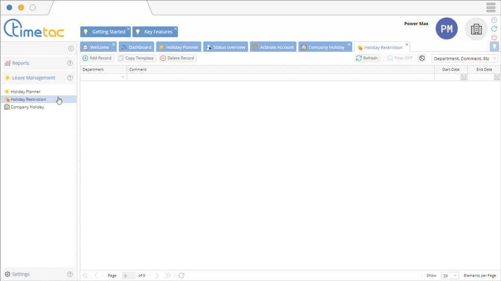Open help via blue question mark icon
This screenshot has height=281, width=501.
click(x=494, y=20)
